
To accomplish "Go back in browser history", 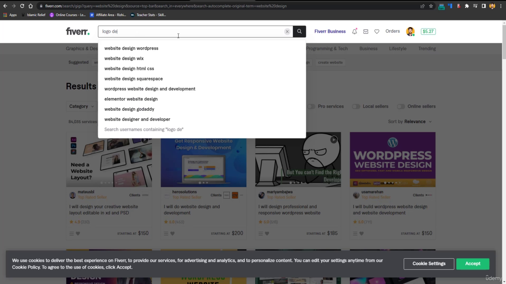I will tap(5, 6).
